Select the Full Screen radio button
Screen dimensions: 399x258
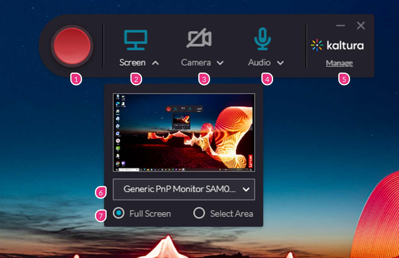point(119,213)
